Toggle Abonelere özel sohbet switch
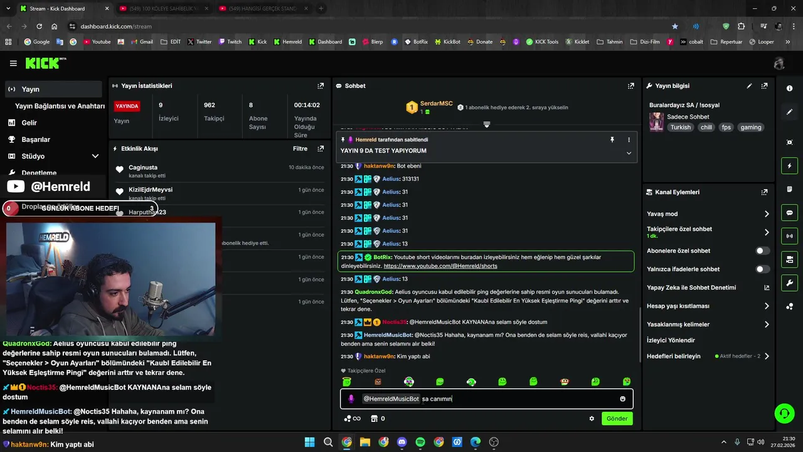This screenshot has width=803, height=452. [x=762, y=250]
